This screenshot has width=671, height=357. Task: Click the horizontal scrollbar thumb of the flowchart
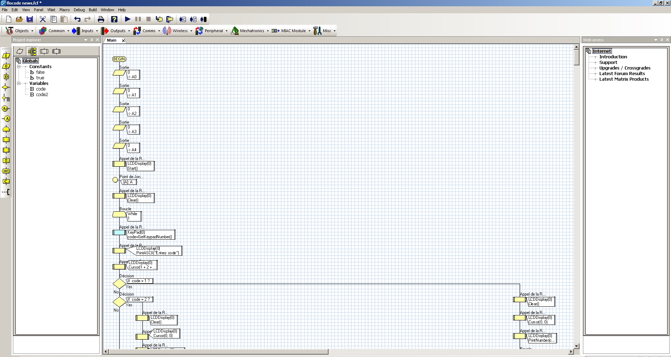pos(218,352)
